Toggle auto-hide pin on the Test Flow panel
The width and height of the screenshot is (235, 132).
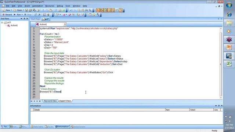24,19
